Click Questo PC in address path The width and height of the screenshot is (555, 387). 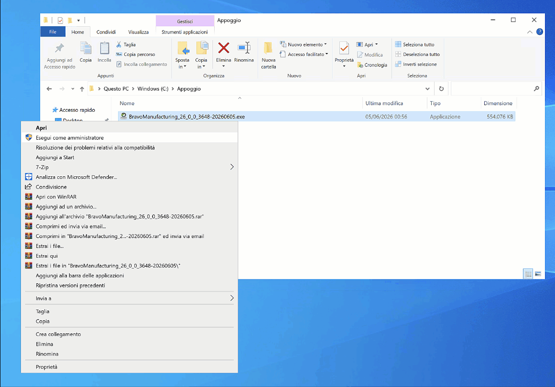[116, 89]
